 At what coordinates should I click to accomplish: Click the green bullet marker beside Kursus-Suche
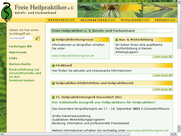coord(5,64)
